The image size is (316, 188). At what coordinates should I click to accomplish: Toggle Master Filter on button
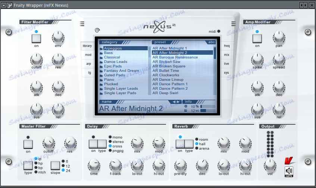28,144
